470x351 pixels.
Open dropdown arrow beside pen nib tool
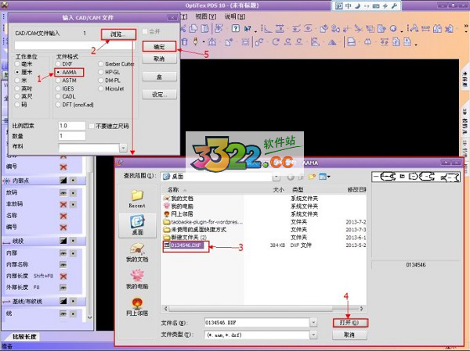click(x=204, y=42)
